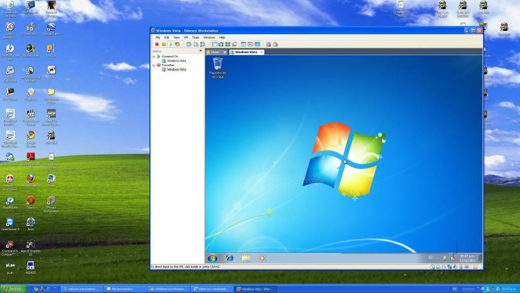
Task: Open the guest Start orb button
Action: (x=213, y=258)
